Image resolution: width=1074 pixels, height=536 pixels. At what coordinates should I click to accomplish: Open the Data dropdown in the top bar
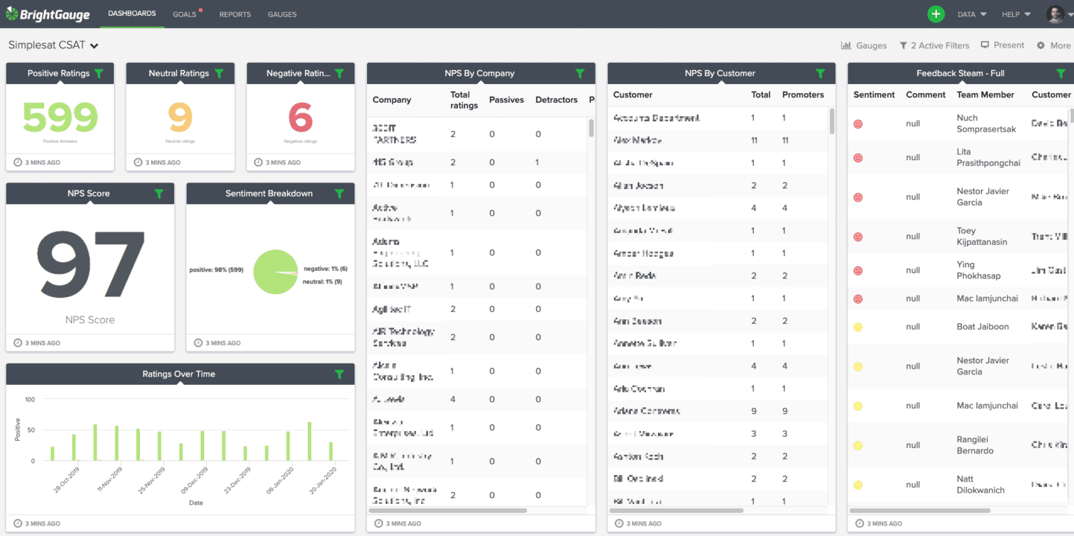click(972, 14)
